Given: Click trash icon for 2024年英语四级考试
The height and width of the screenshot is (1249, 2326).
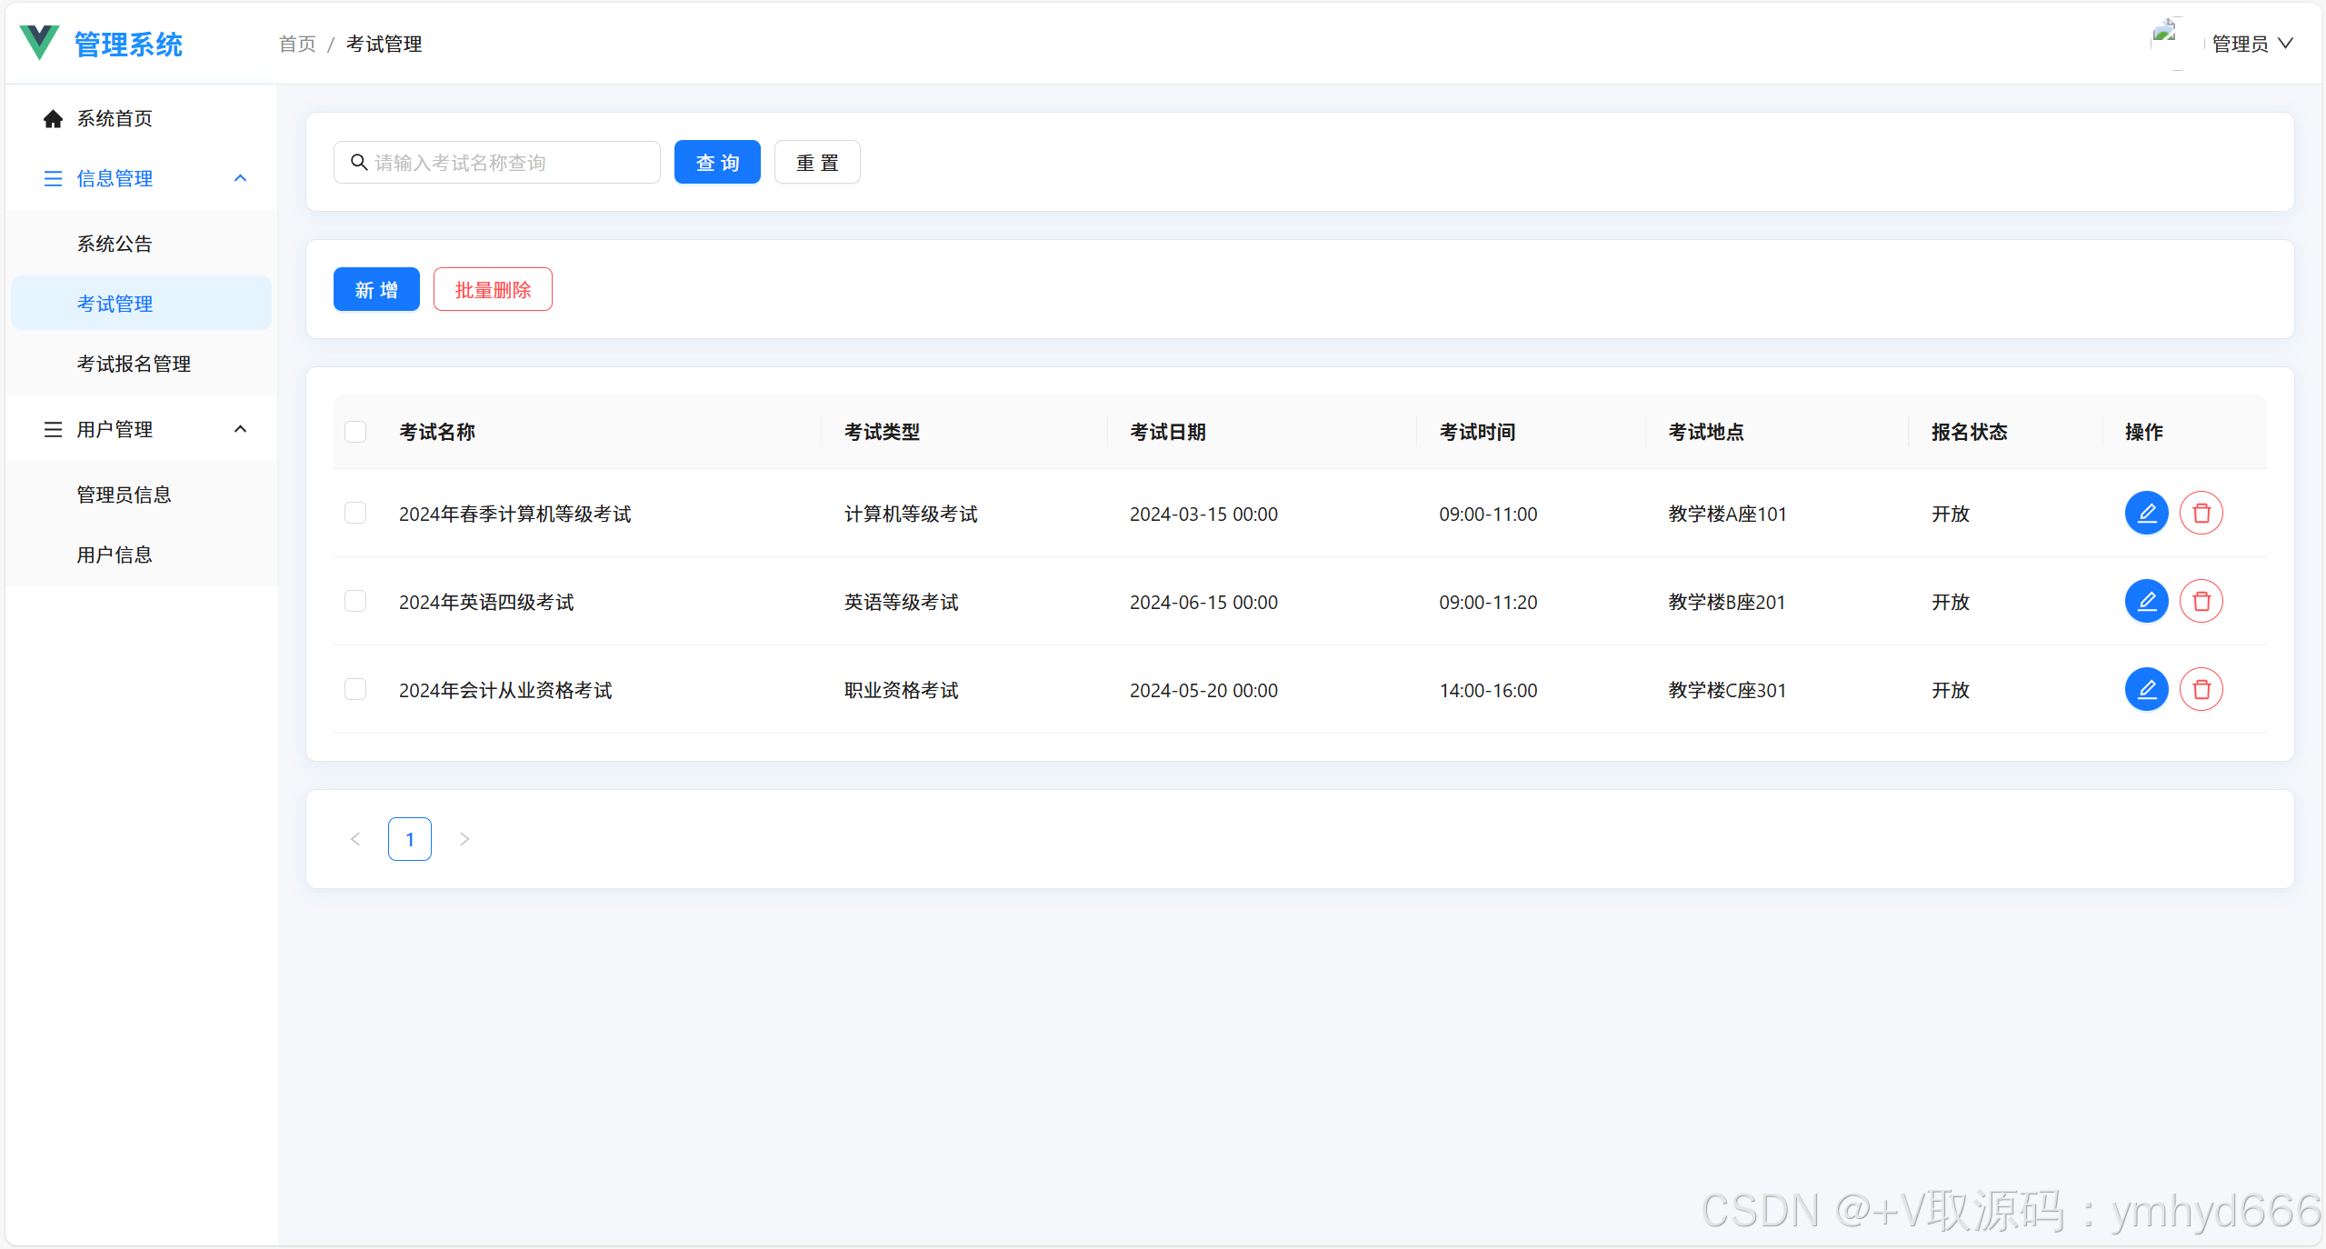Looking at the screenshot, I should (2201, 602).
